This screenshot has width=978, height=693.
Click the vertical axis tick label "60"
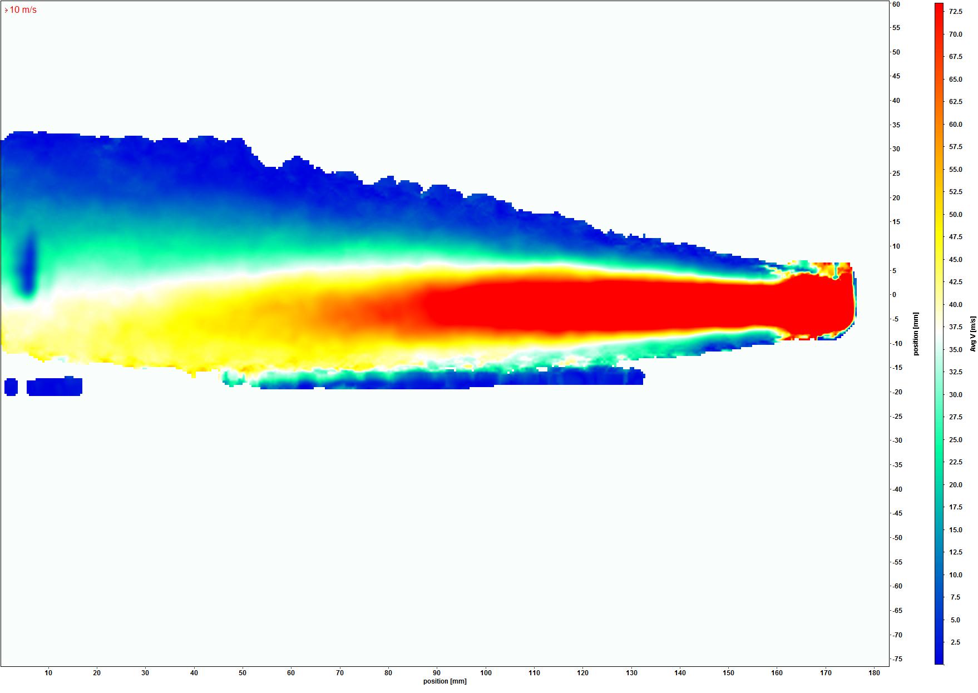point(896,4)
